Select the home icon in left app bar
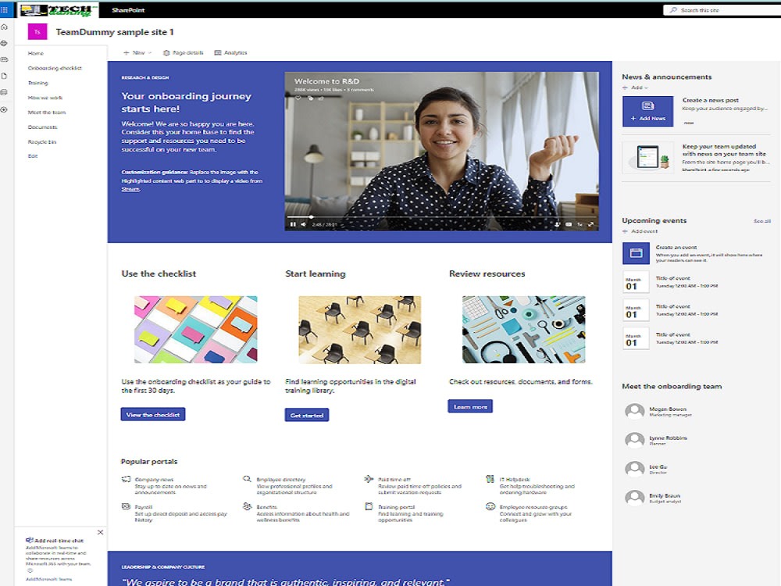 click(5, 26)
